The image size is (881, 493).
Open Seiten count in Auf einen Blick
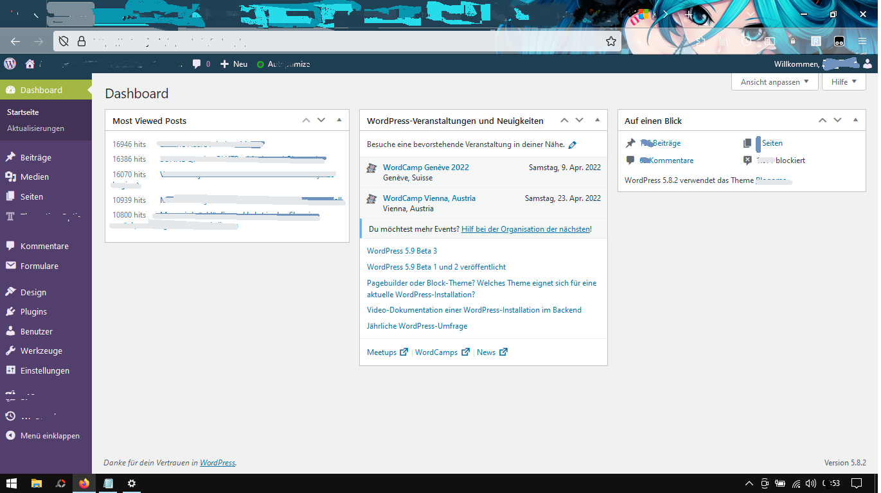[769, 143]
